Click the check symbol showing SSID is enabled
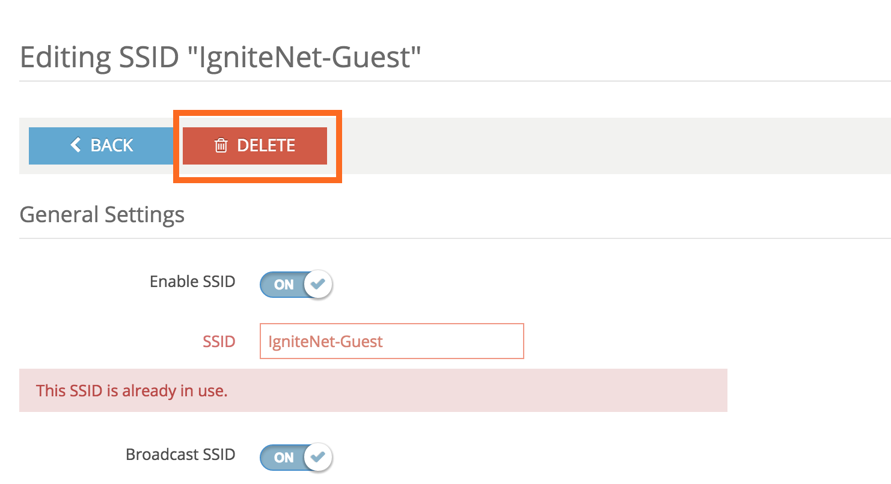Screen dimensions: 891x484 point(319,284)
